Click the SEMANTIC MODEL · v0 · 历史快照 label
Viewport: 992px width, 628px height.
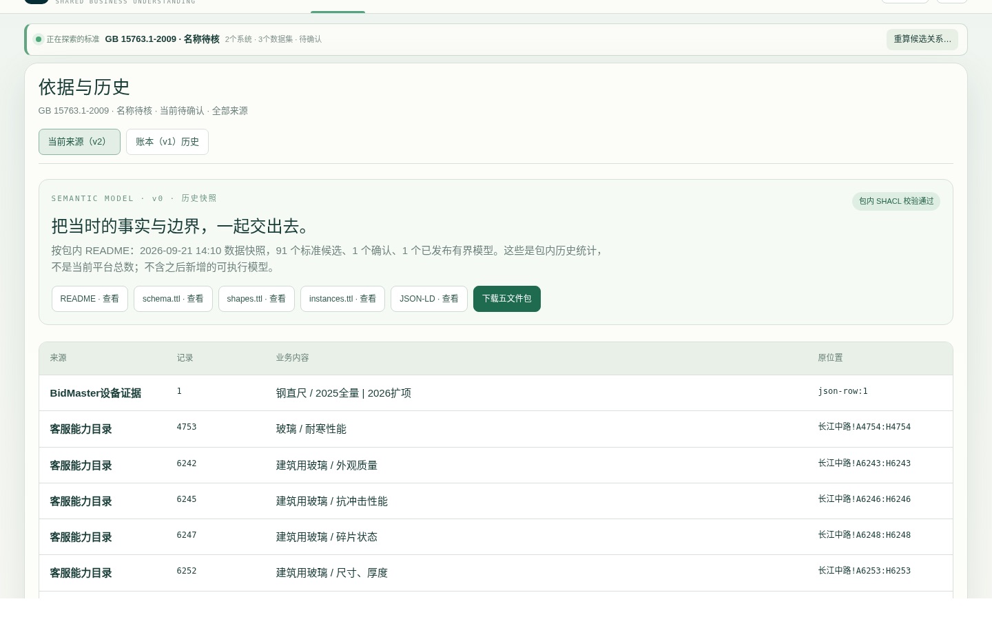134,198
